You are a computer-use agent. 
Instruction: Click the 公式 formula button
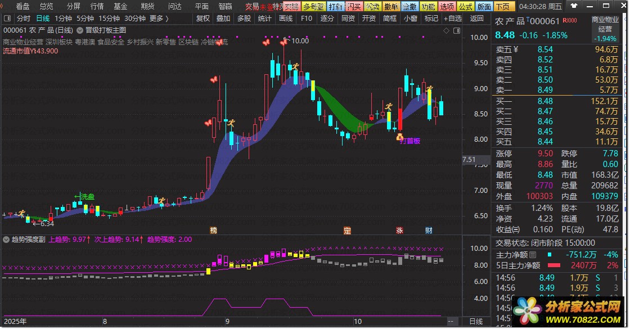[x=465, y=6]
